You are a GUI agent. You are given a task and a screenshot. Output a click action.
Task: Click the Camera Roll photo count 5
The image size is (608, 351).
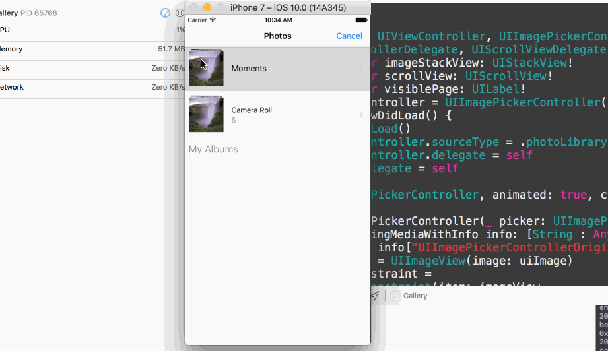pos(234,121)
